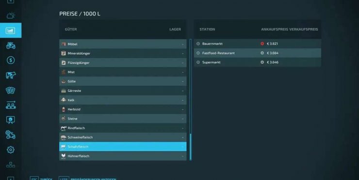
Task: Click the Fastfood-Restaurant station marker icon
Action: click(198, 53)
